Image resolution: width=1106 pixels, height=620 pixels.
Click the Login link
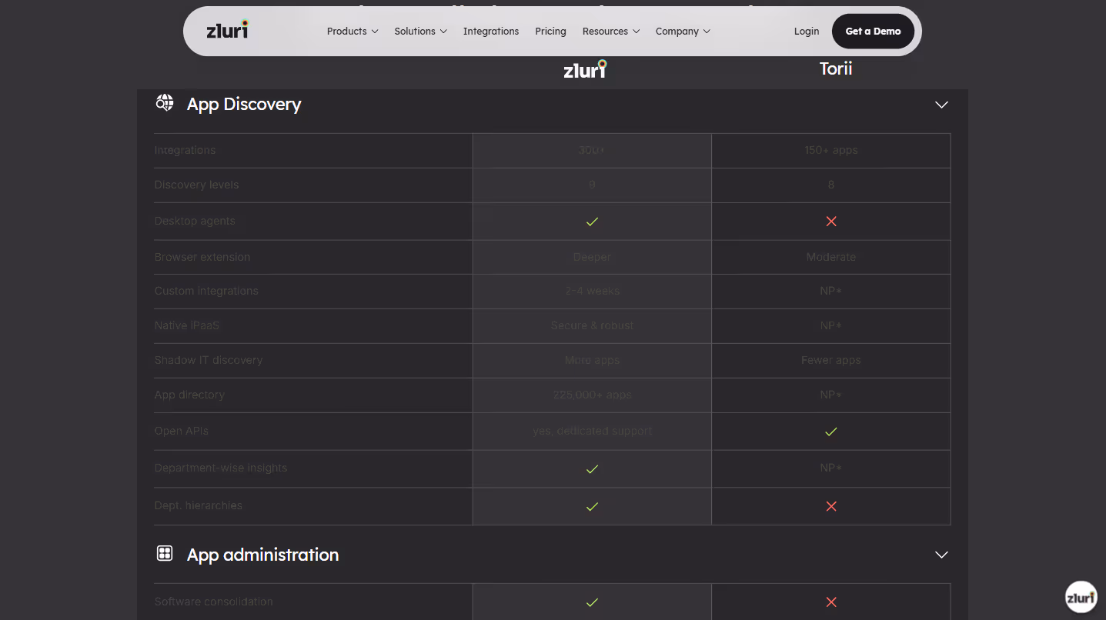pyautogui.click(x=807, y=32)
